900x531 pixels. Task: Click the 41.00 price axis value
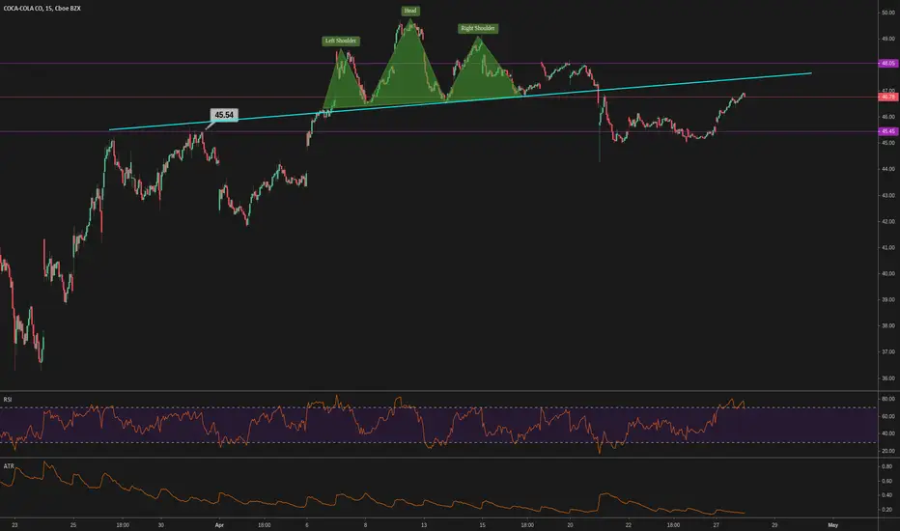tap(888, 247)
